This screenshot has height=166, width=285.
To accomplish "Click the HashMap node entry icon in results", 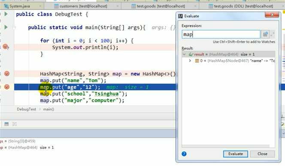I will click(197, 60).
